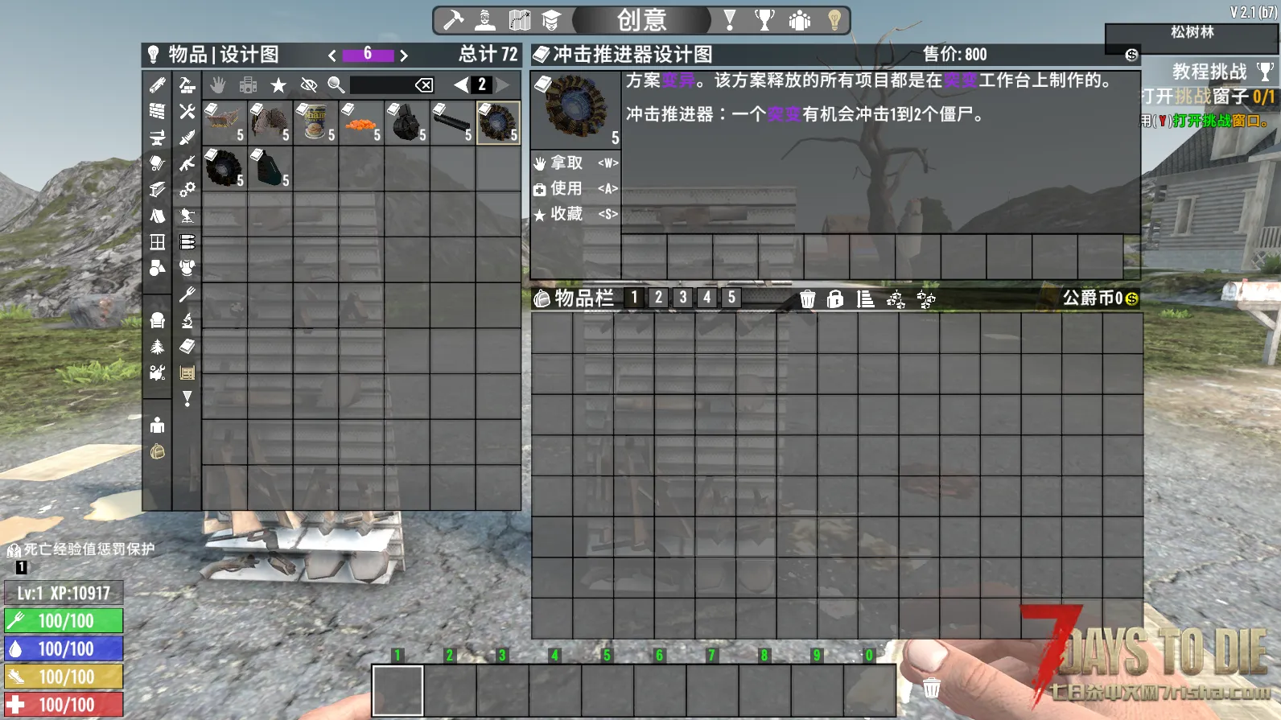Filter by tent shelter category

(x=158, y=216)
